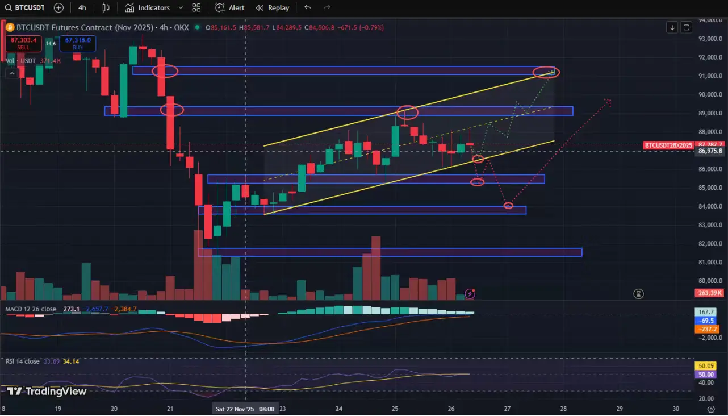Open the Indicators menu
The width and height of the screenshot is (728, 416).
pos(148,8)
